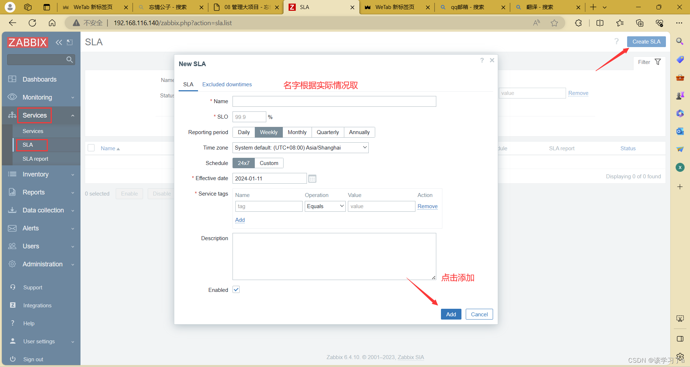Refresh the page using the reload icon

(x=32, y=23)
